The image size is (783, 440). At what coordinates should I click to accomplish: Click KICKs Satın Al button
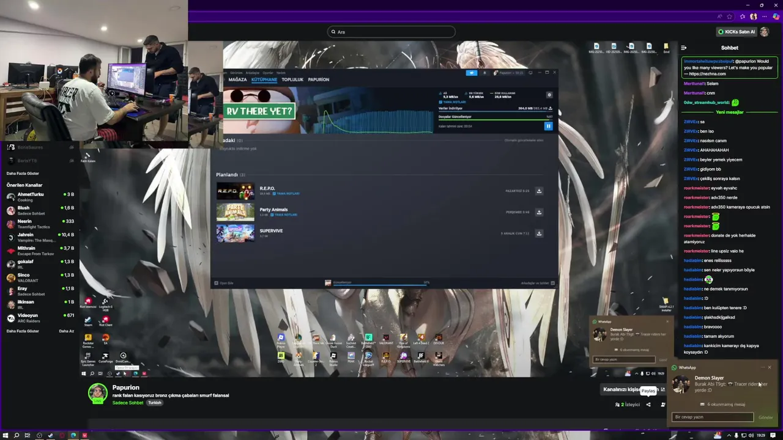point(737,32)
